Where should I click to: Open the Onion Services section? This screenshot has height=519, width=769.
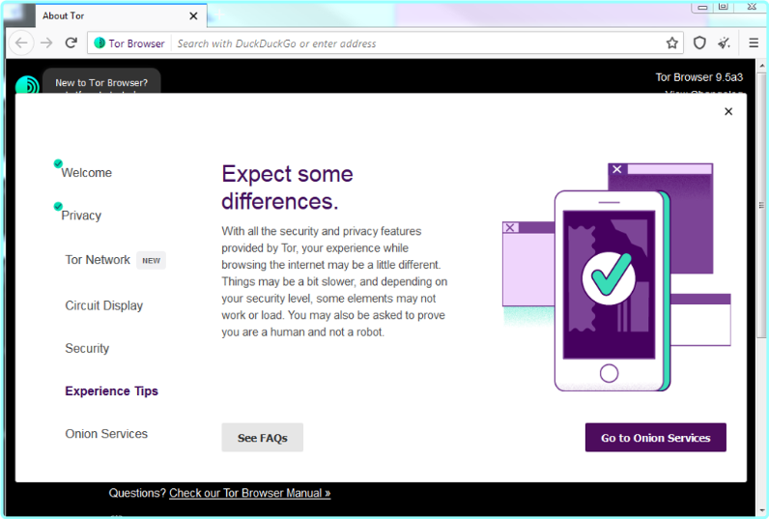click(106, 434)
